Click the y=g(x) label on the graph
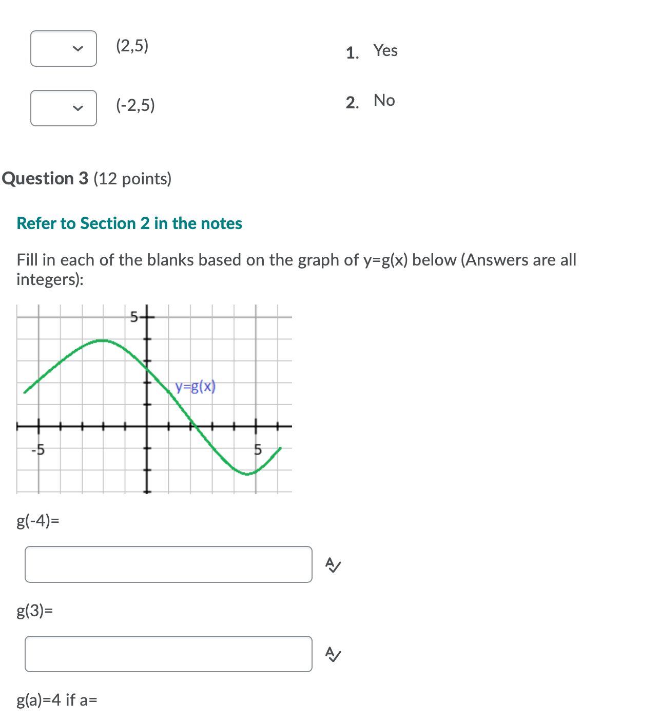 tap(195, 387)
